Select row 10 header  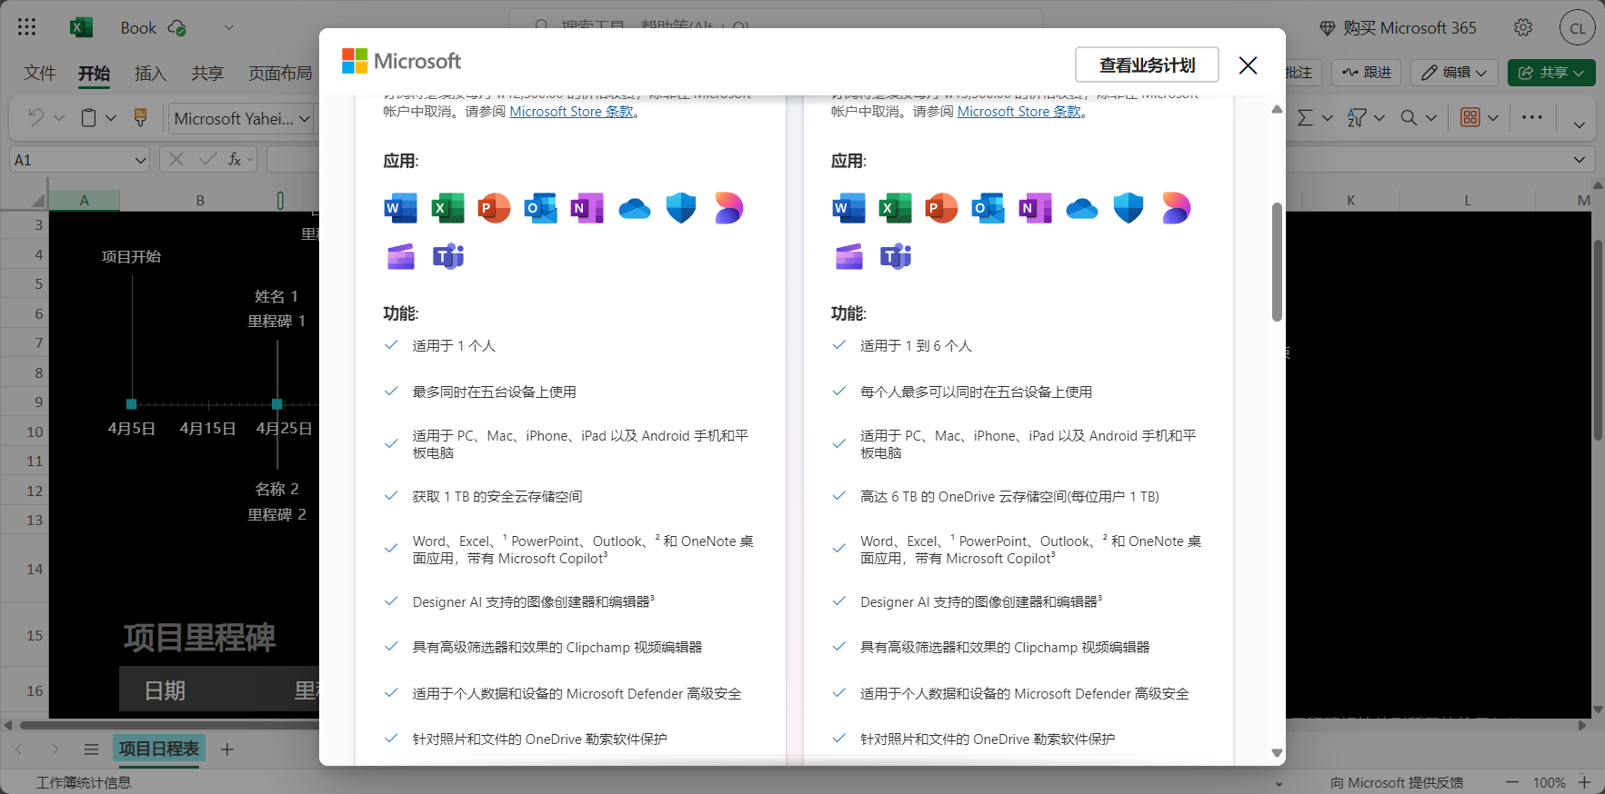[x=24, y=432]
